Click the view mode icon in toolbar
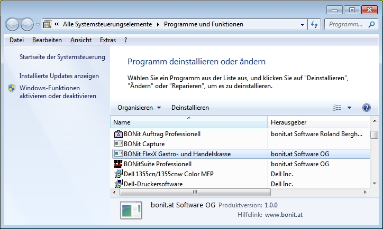The width and height of the screenshot is (383, 229). point(336,108)
